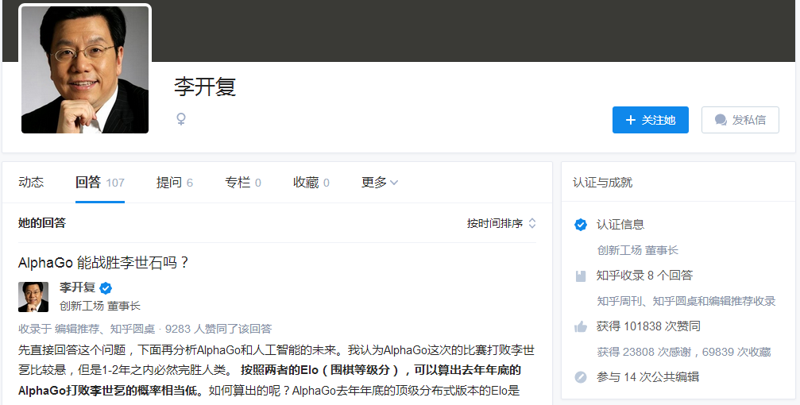Click 创新工场 董事长 under the answer author
The height and width of the screenshot is (405, 800).
point(100,306)
